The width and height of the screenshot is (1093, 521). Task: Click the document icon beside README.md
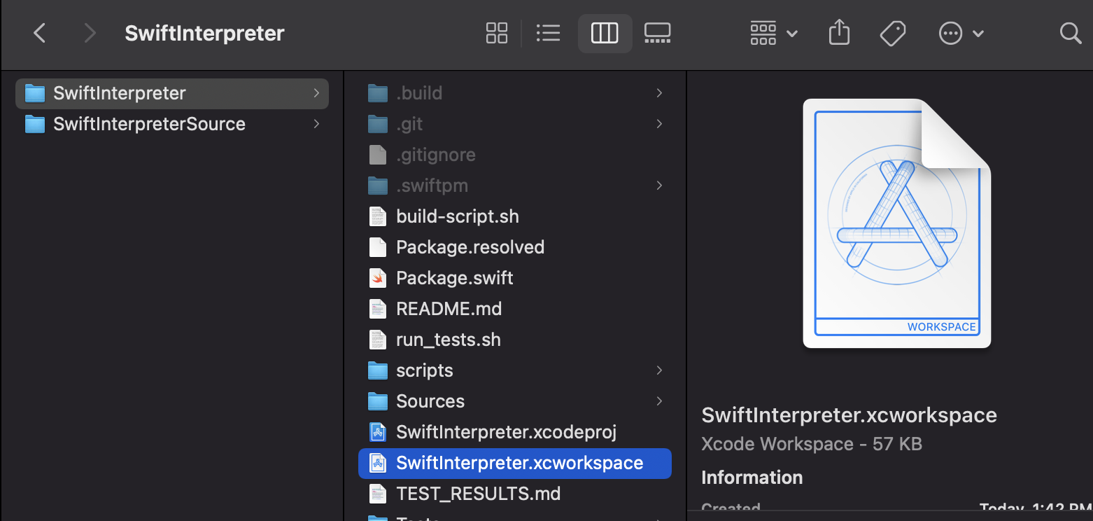[378, 309]
